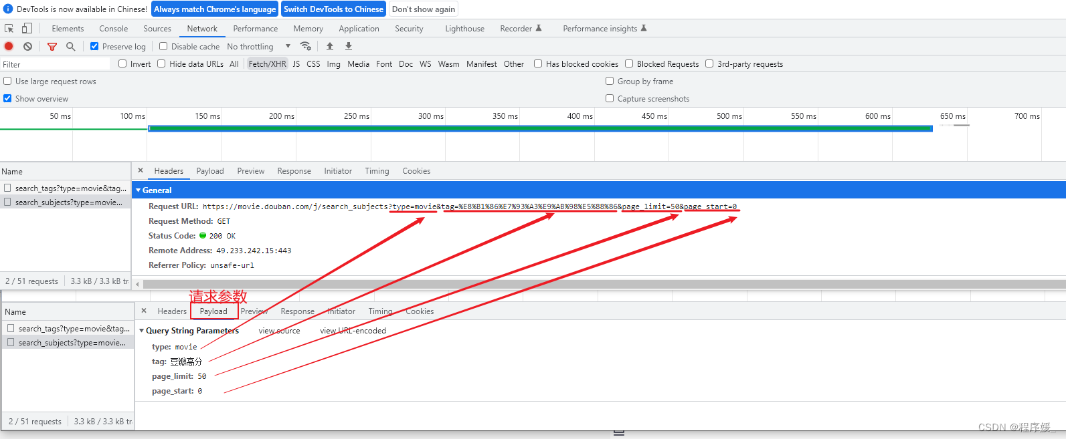Filter requests by Fetch/XHR type
This screenshot has height=439, width=1066.
(x=267, y=64)
